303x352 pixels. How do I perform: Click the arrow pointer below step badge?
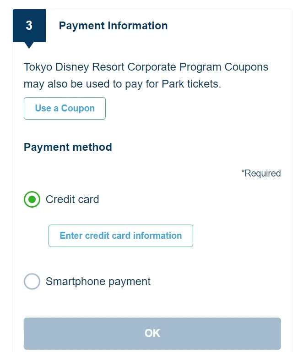(x=29, y=45)
